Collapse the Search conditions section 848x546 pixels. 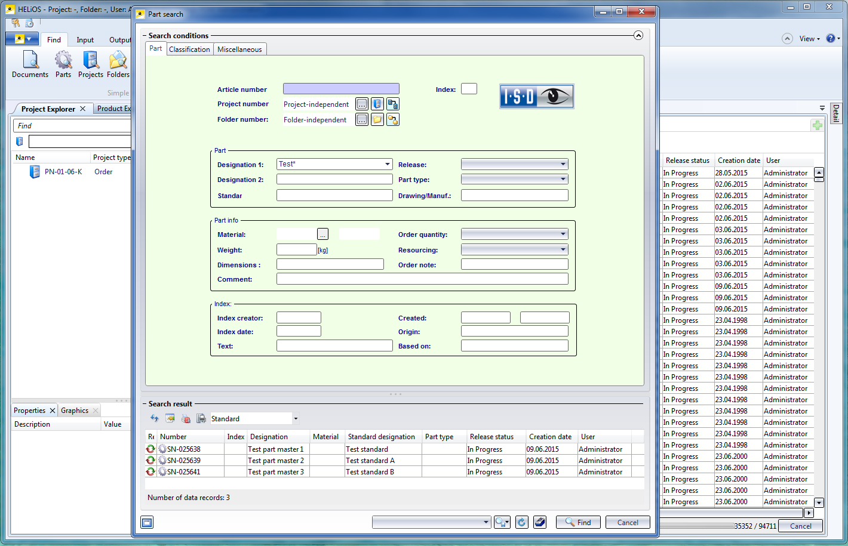(638, 36)
